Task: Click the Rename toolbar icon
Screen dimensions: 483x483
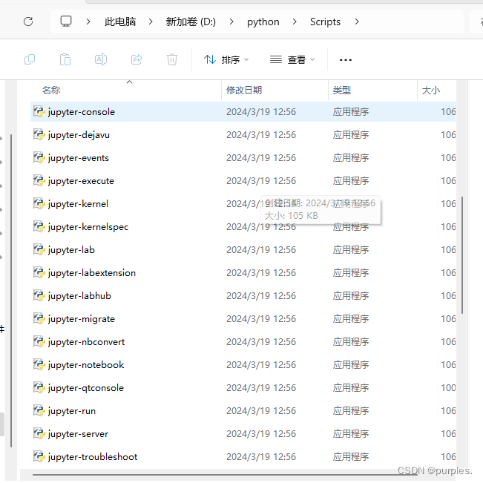Action: (101, 59)
